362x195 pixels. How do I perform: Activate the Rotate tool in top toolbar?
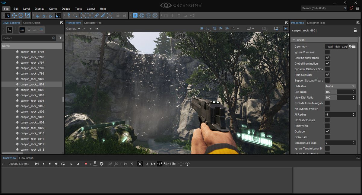[x=21, y=15]
